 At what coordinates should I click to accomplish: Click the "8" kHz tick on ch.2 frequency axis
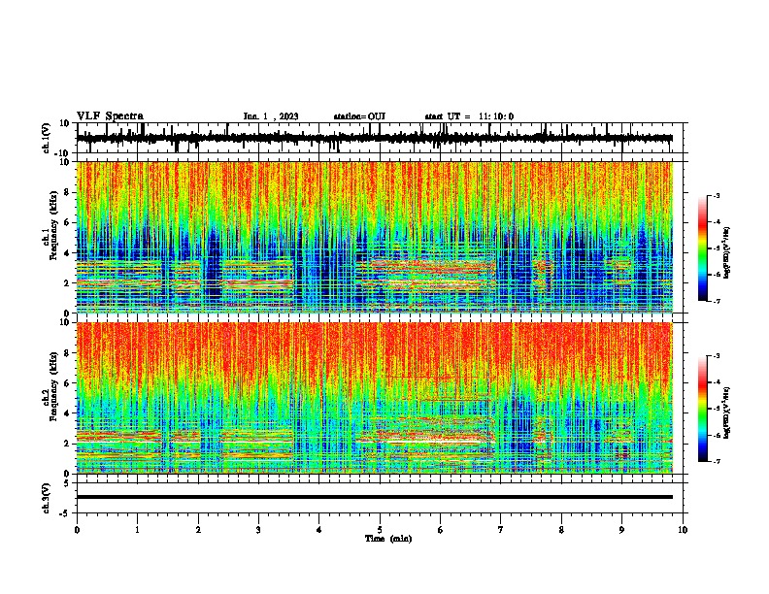68,353
